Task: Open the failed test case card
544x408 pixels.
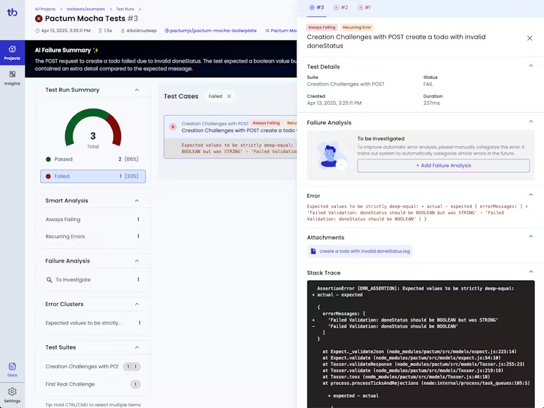Action: coord(231,137)
